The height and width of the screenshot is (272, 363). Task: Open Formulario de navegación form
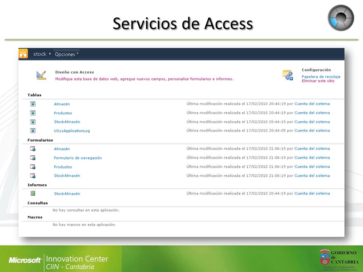[x=78, y=158]
